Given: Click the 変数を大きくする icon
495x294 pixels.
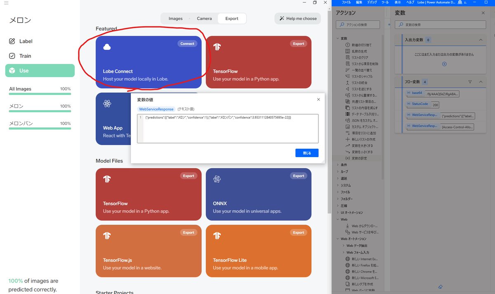Looking at the screenshot, I should [x=348, y=146].
